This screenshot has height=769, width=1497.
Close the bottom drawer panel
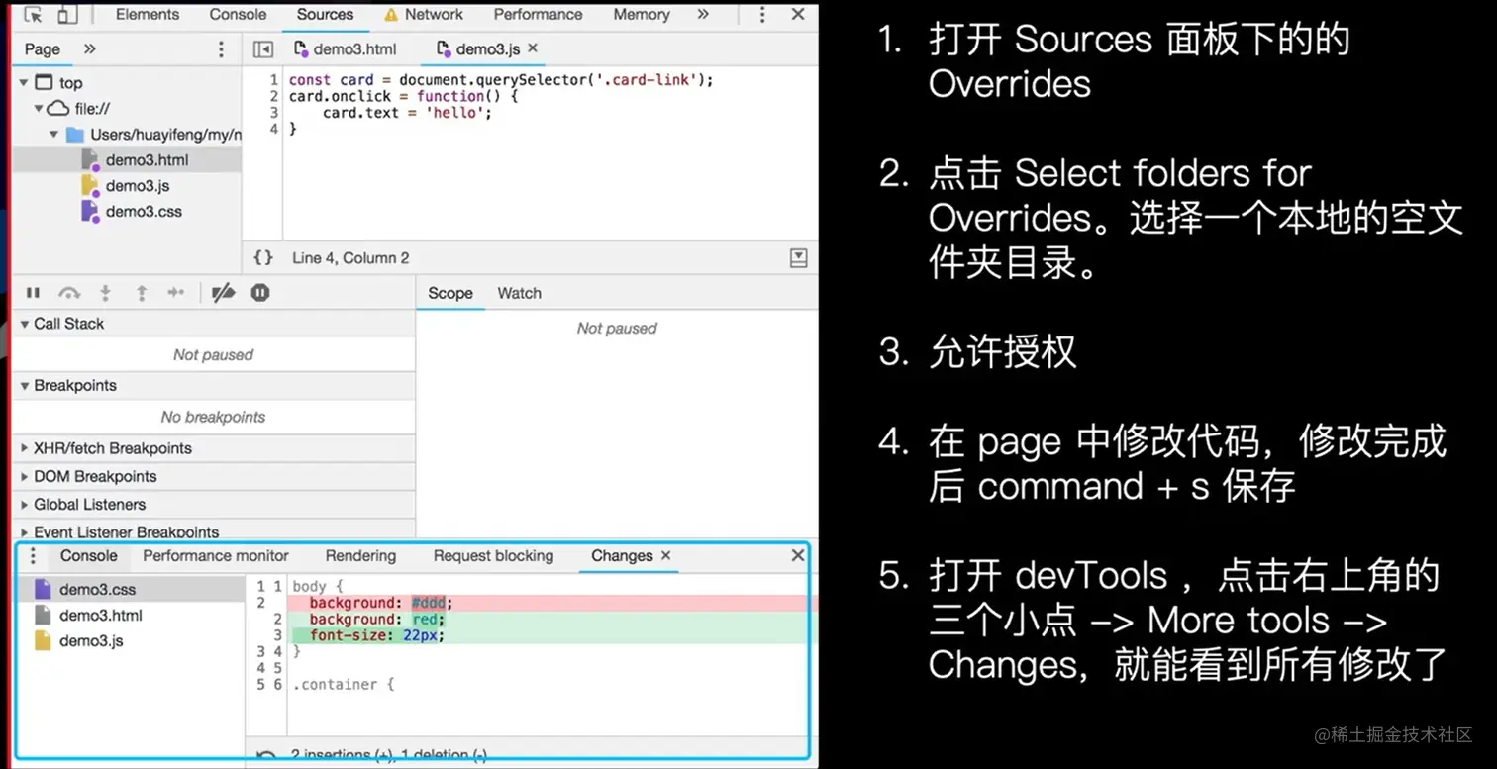click(x=798, y=556)
